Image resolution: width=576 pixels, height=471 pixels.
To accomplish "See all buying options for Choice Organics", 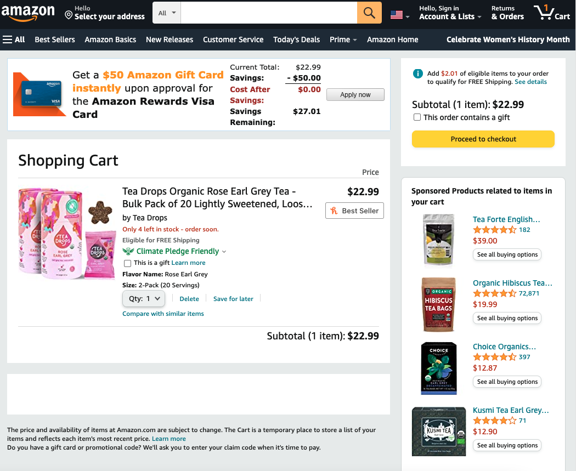I will coord(507,382).
